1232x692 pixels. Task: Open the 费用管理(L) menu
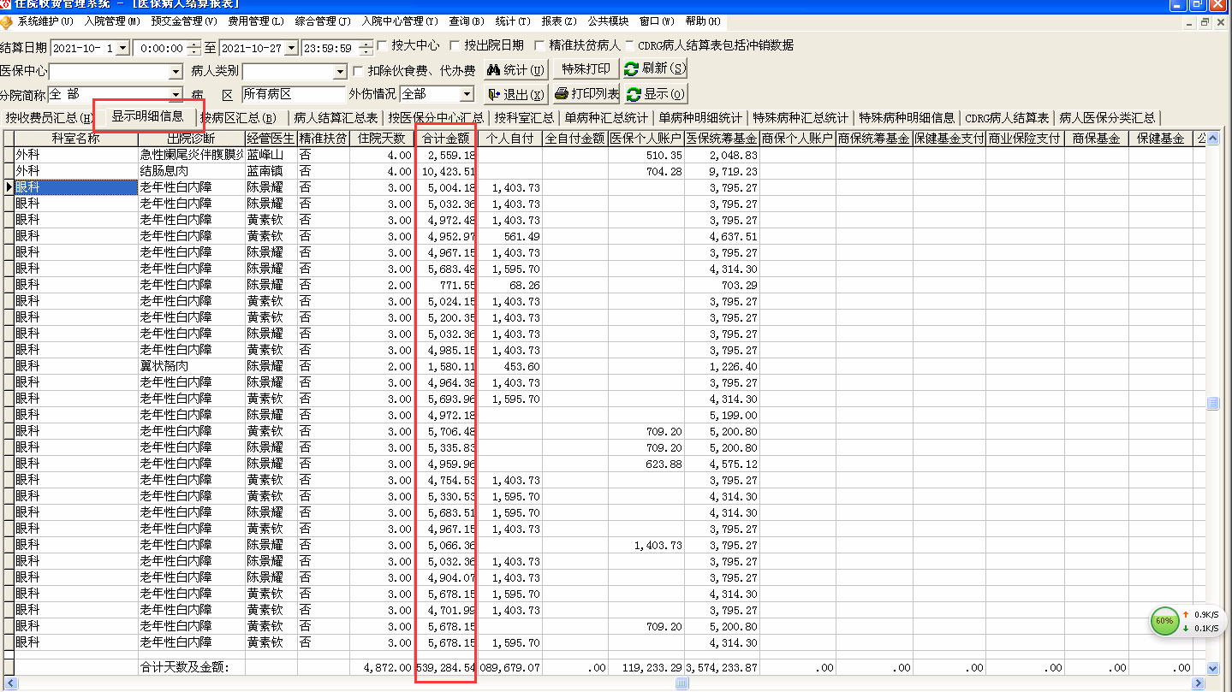point(256,21)
